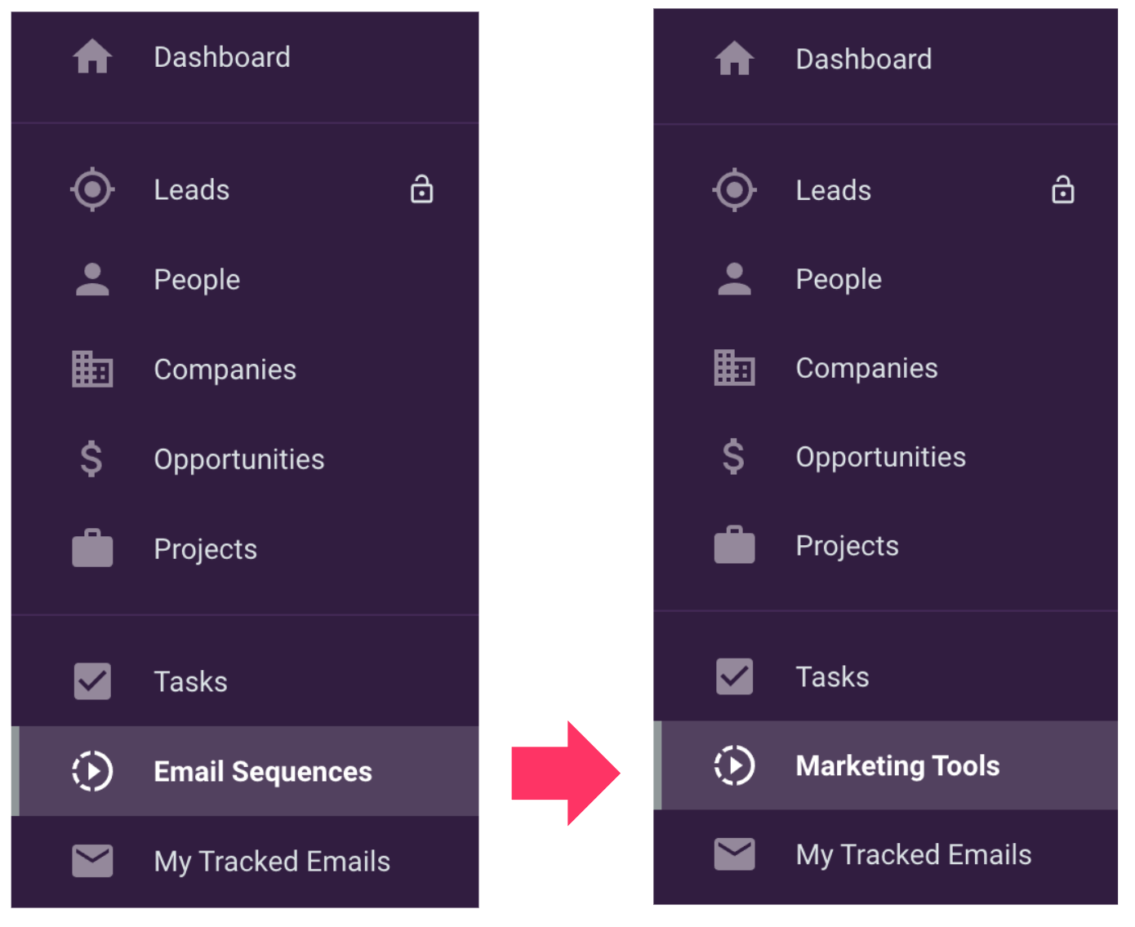
Task: Click the People person icon in left sidebar
Action: coord(92,280)
